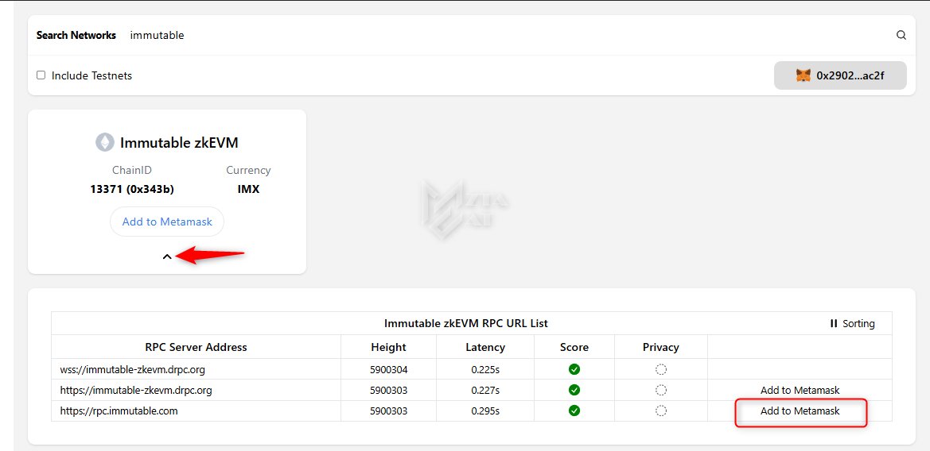Click the Immutable zkEVM card title
This screenshot has height=451, width=930.
[x=179, y=143]
